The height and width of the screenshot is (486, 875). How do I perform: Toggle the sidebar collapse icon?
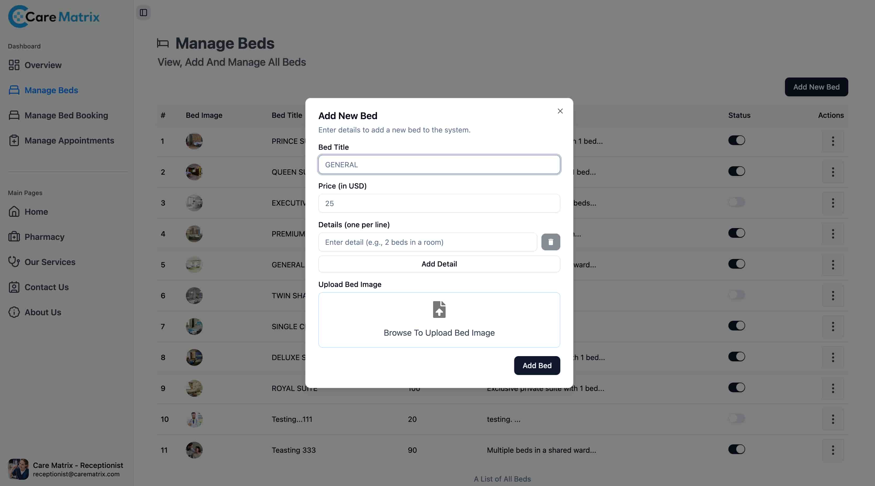[x=143, y=13]
